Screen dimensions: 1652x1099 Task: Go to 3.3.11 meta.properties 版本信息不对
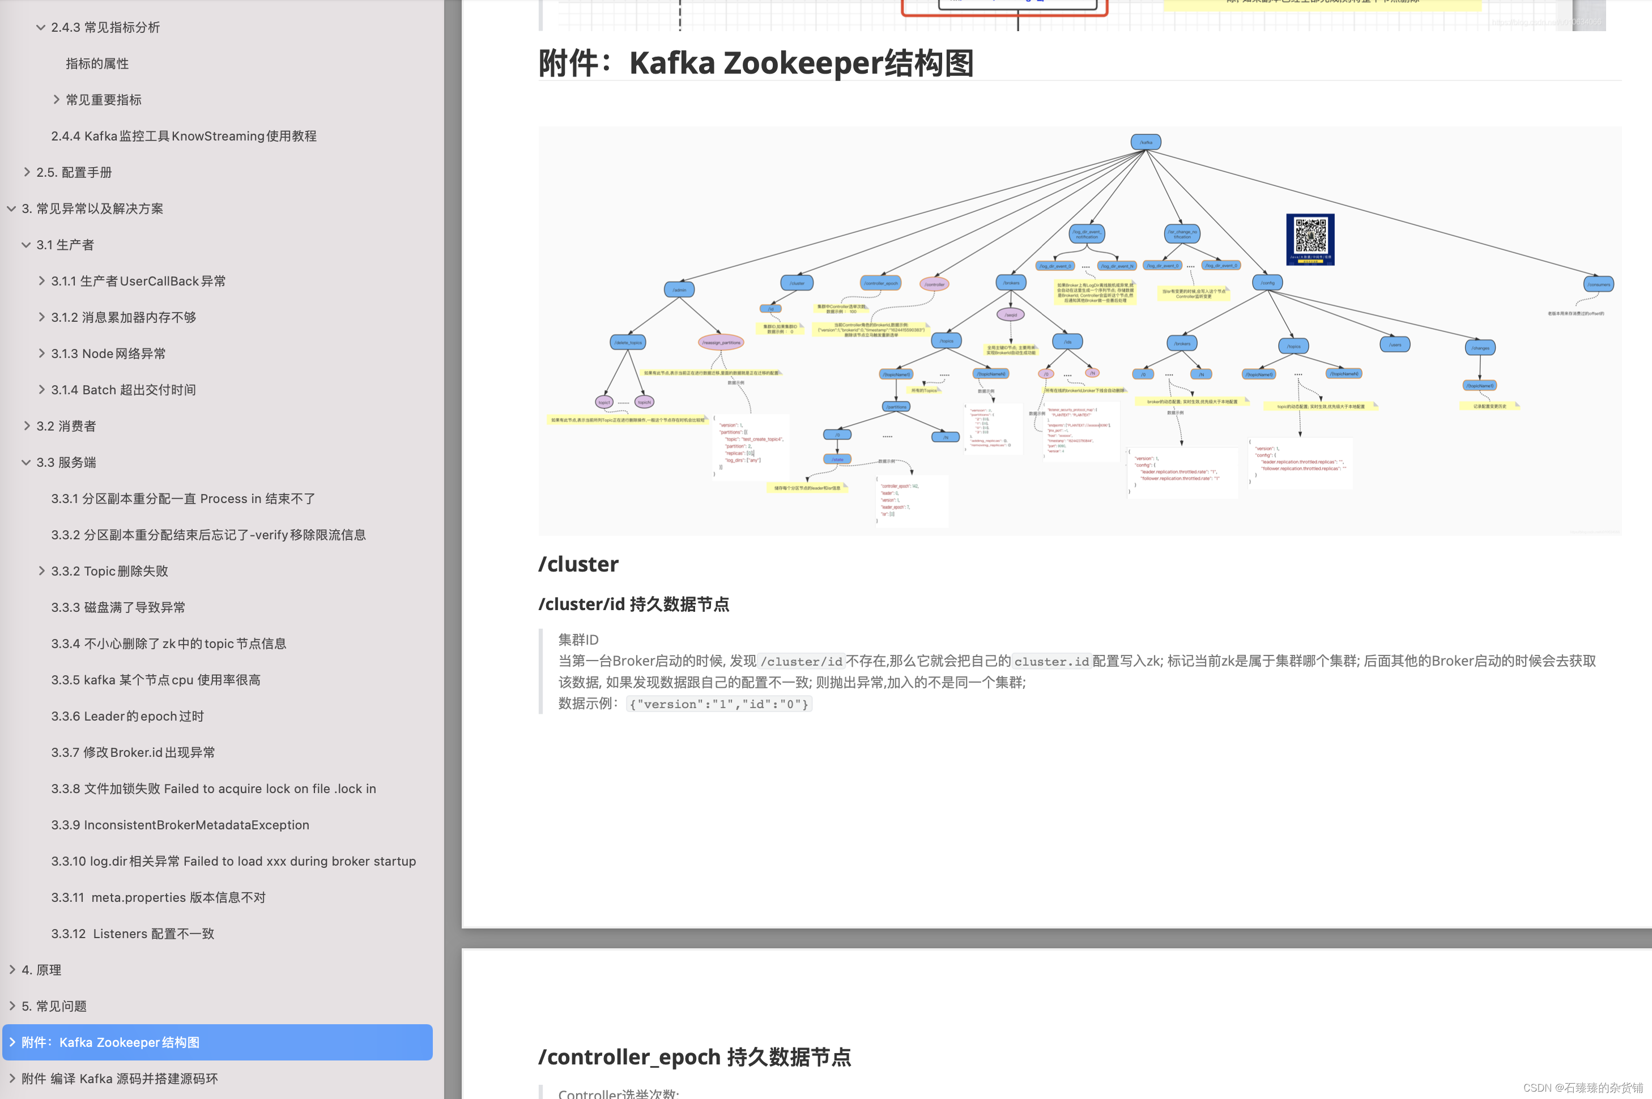click(x=159, y=897)
